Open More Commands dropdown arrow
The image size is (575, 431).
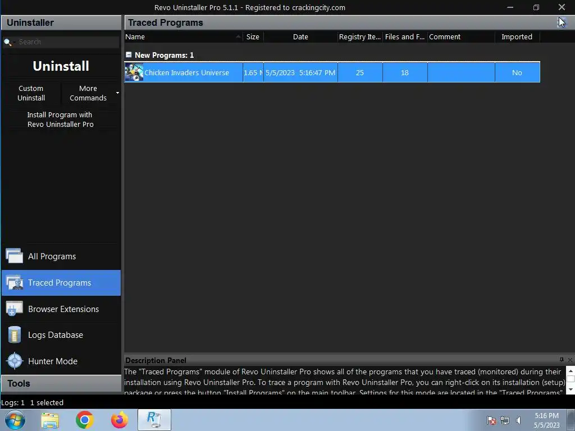[x=117, y=93]
